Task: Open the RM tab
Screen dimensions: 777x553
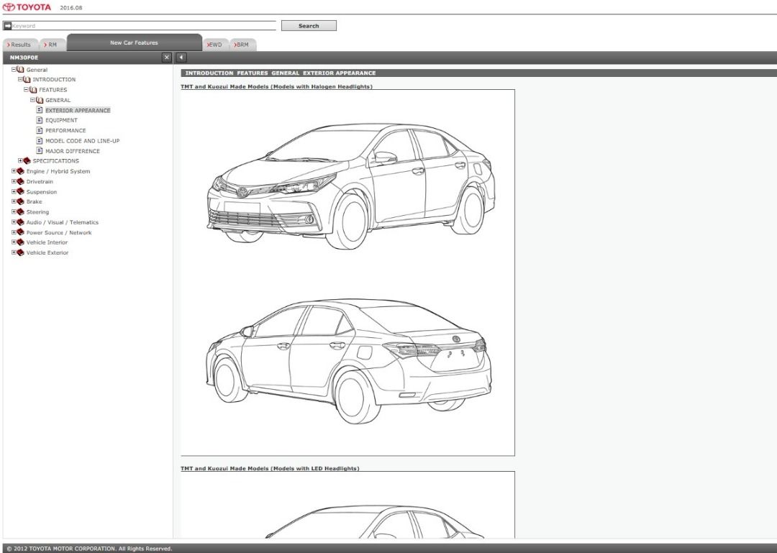Action: pyautogui.click(x=50, y=44)
